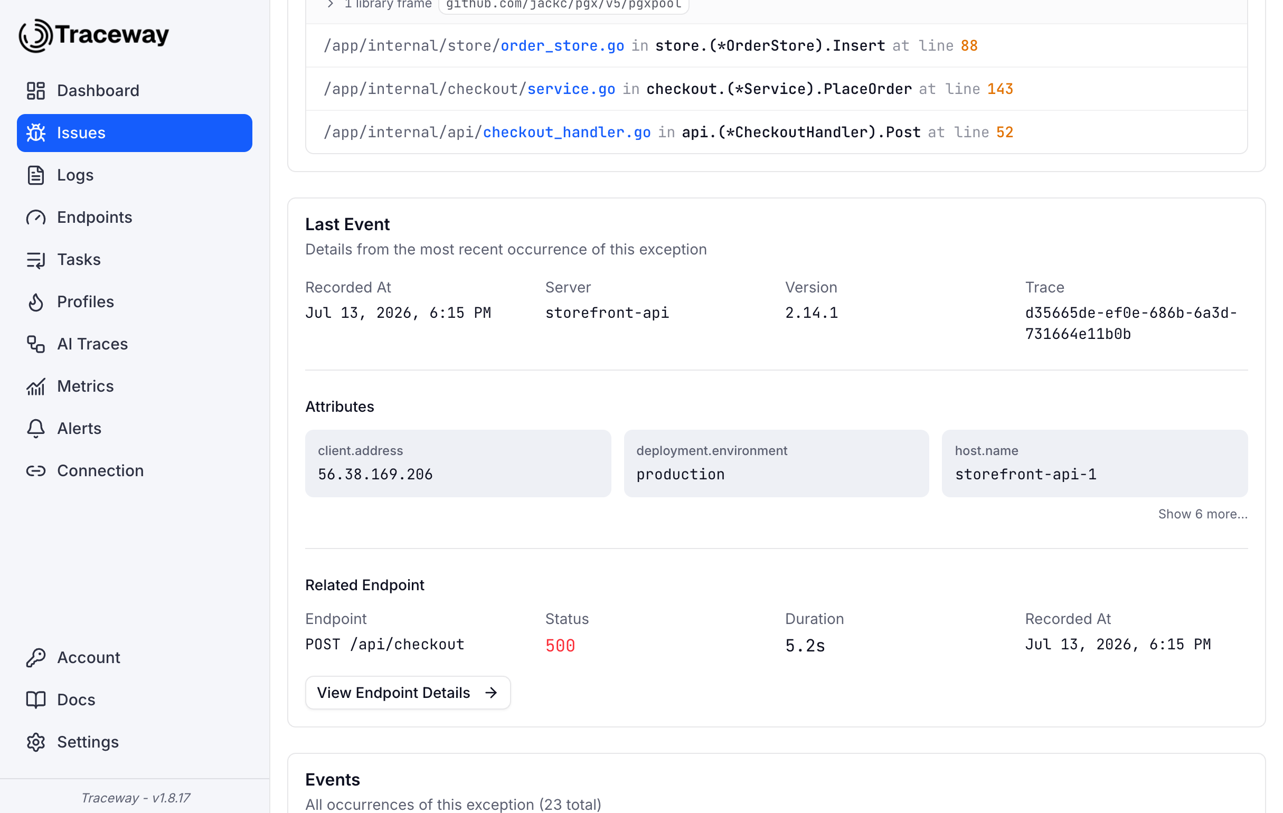Click the Endpoints gauge icon

coord(36,218)
